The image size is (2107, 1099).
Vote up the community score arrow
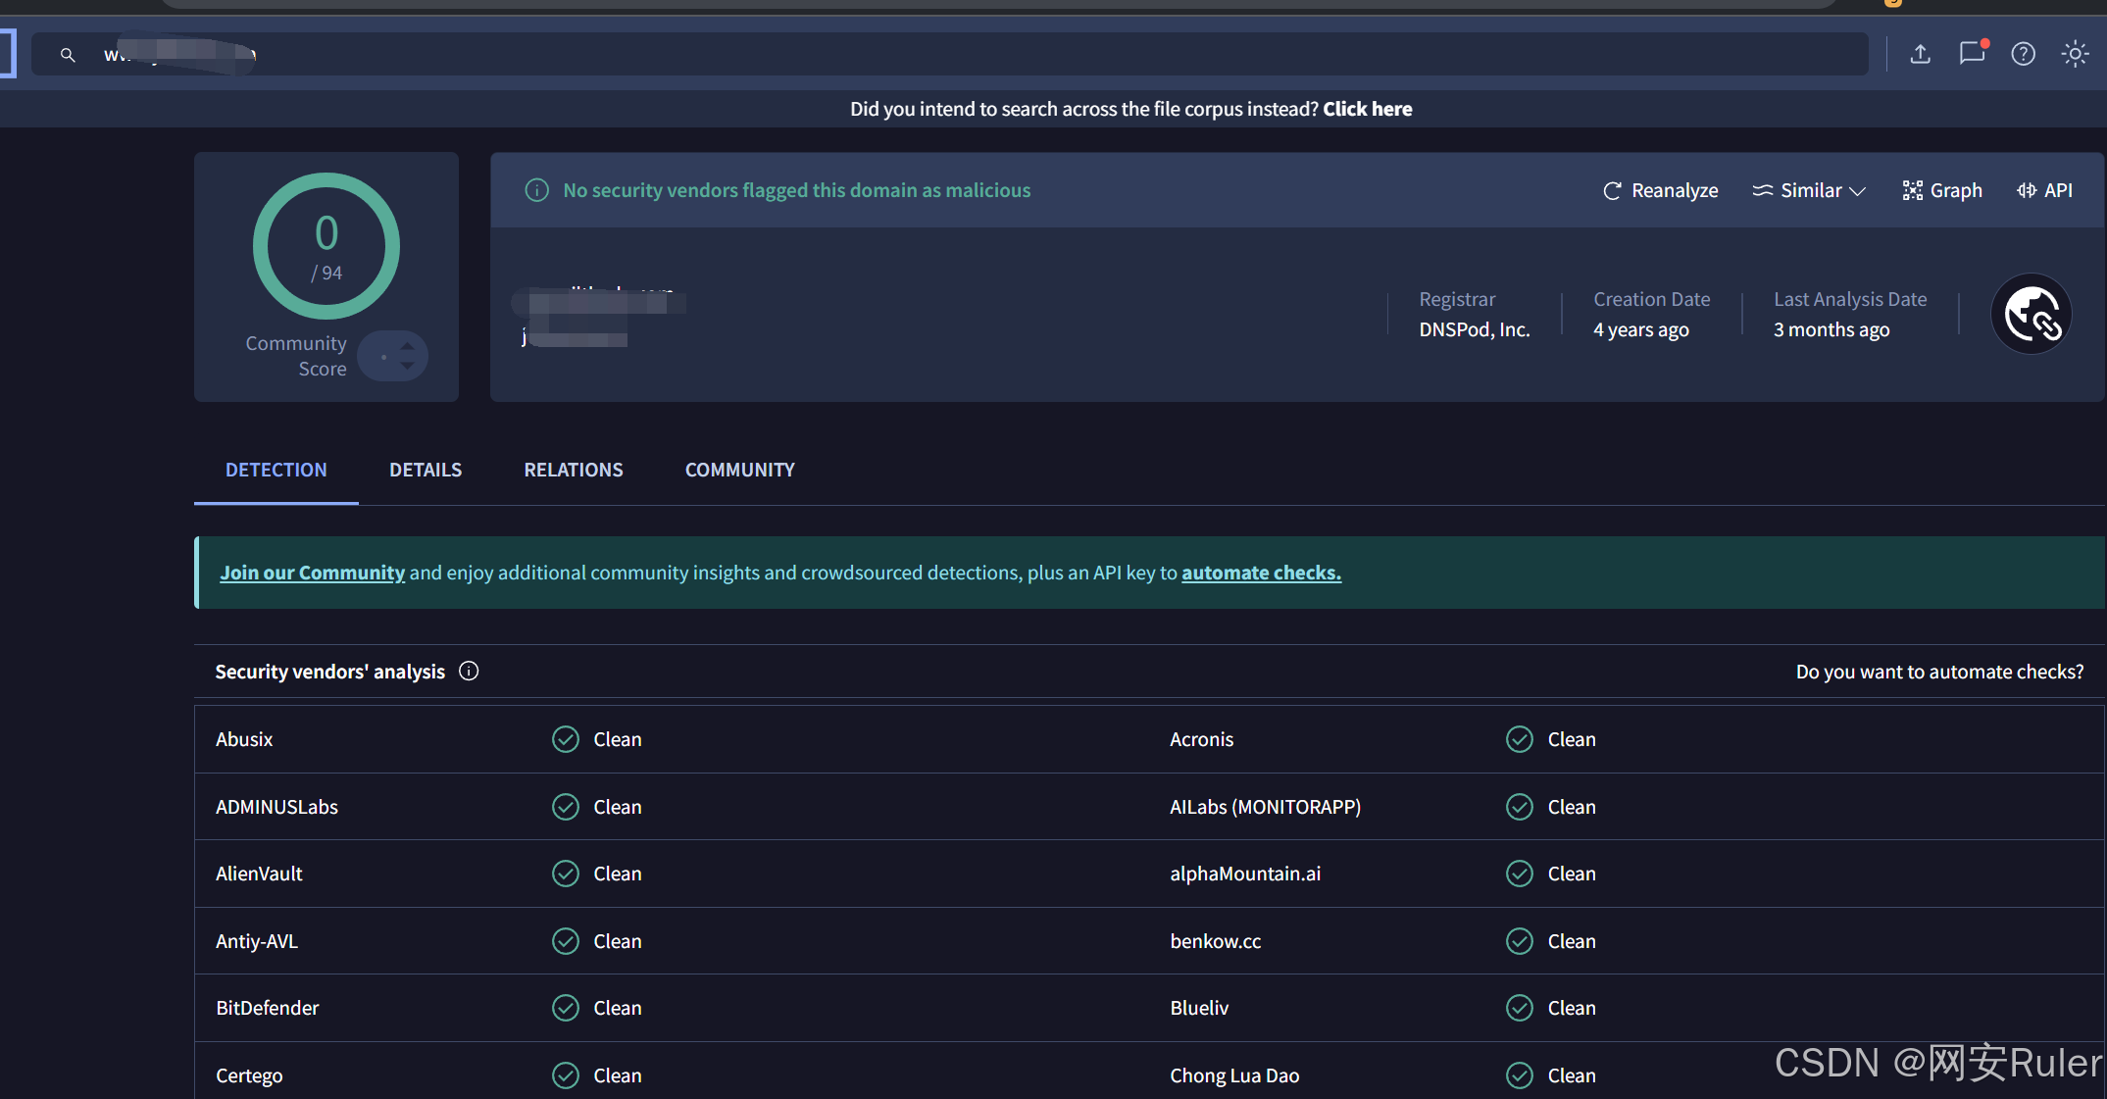tap(408, 346)
